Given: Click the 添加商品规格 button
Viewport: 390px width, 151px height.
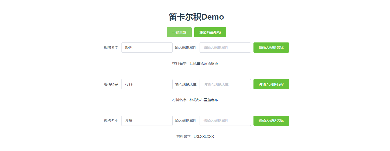Looking at the screenshot, I should click(x=210, y=32).
